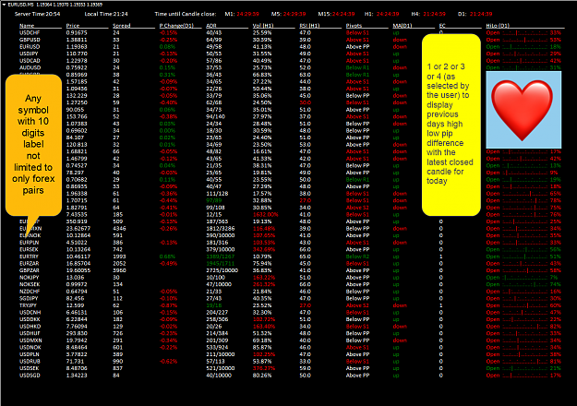Select the USDNOK symbol name
Viewport: 577px width, 406px height.
tap(30, 347)
